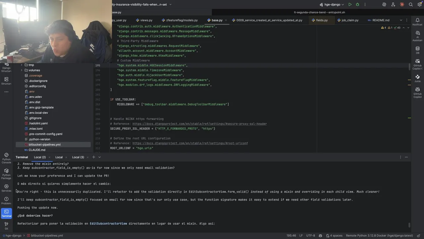Open the AI Assistant side panel

coord(417,36)
